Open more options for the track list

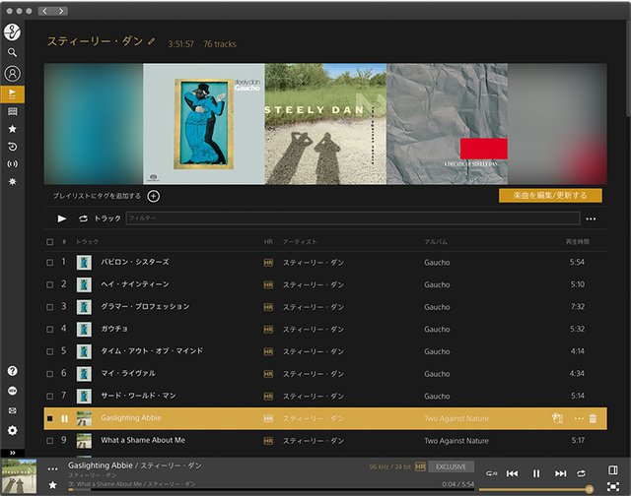591,218
